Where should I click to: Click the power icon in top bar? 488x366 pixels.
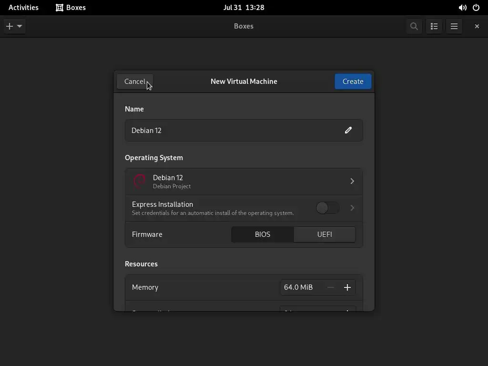click(x=476, y=8)
